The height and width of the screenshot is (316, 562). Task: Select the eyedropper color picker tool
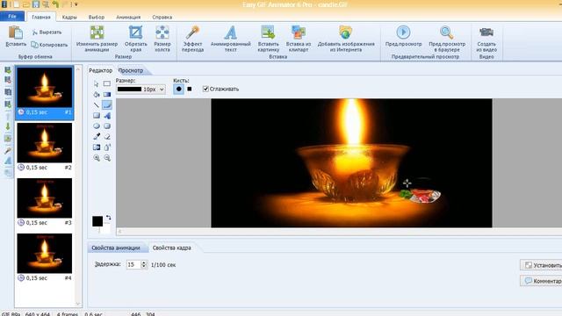click(x=96, y=137)
